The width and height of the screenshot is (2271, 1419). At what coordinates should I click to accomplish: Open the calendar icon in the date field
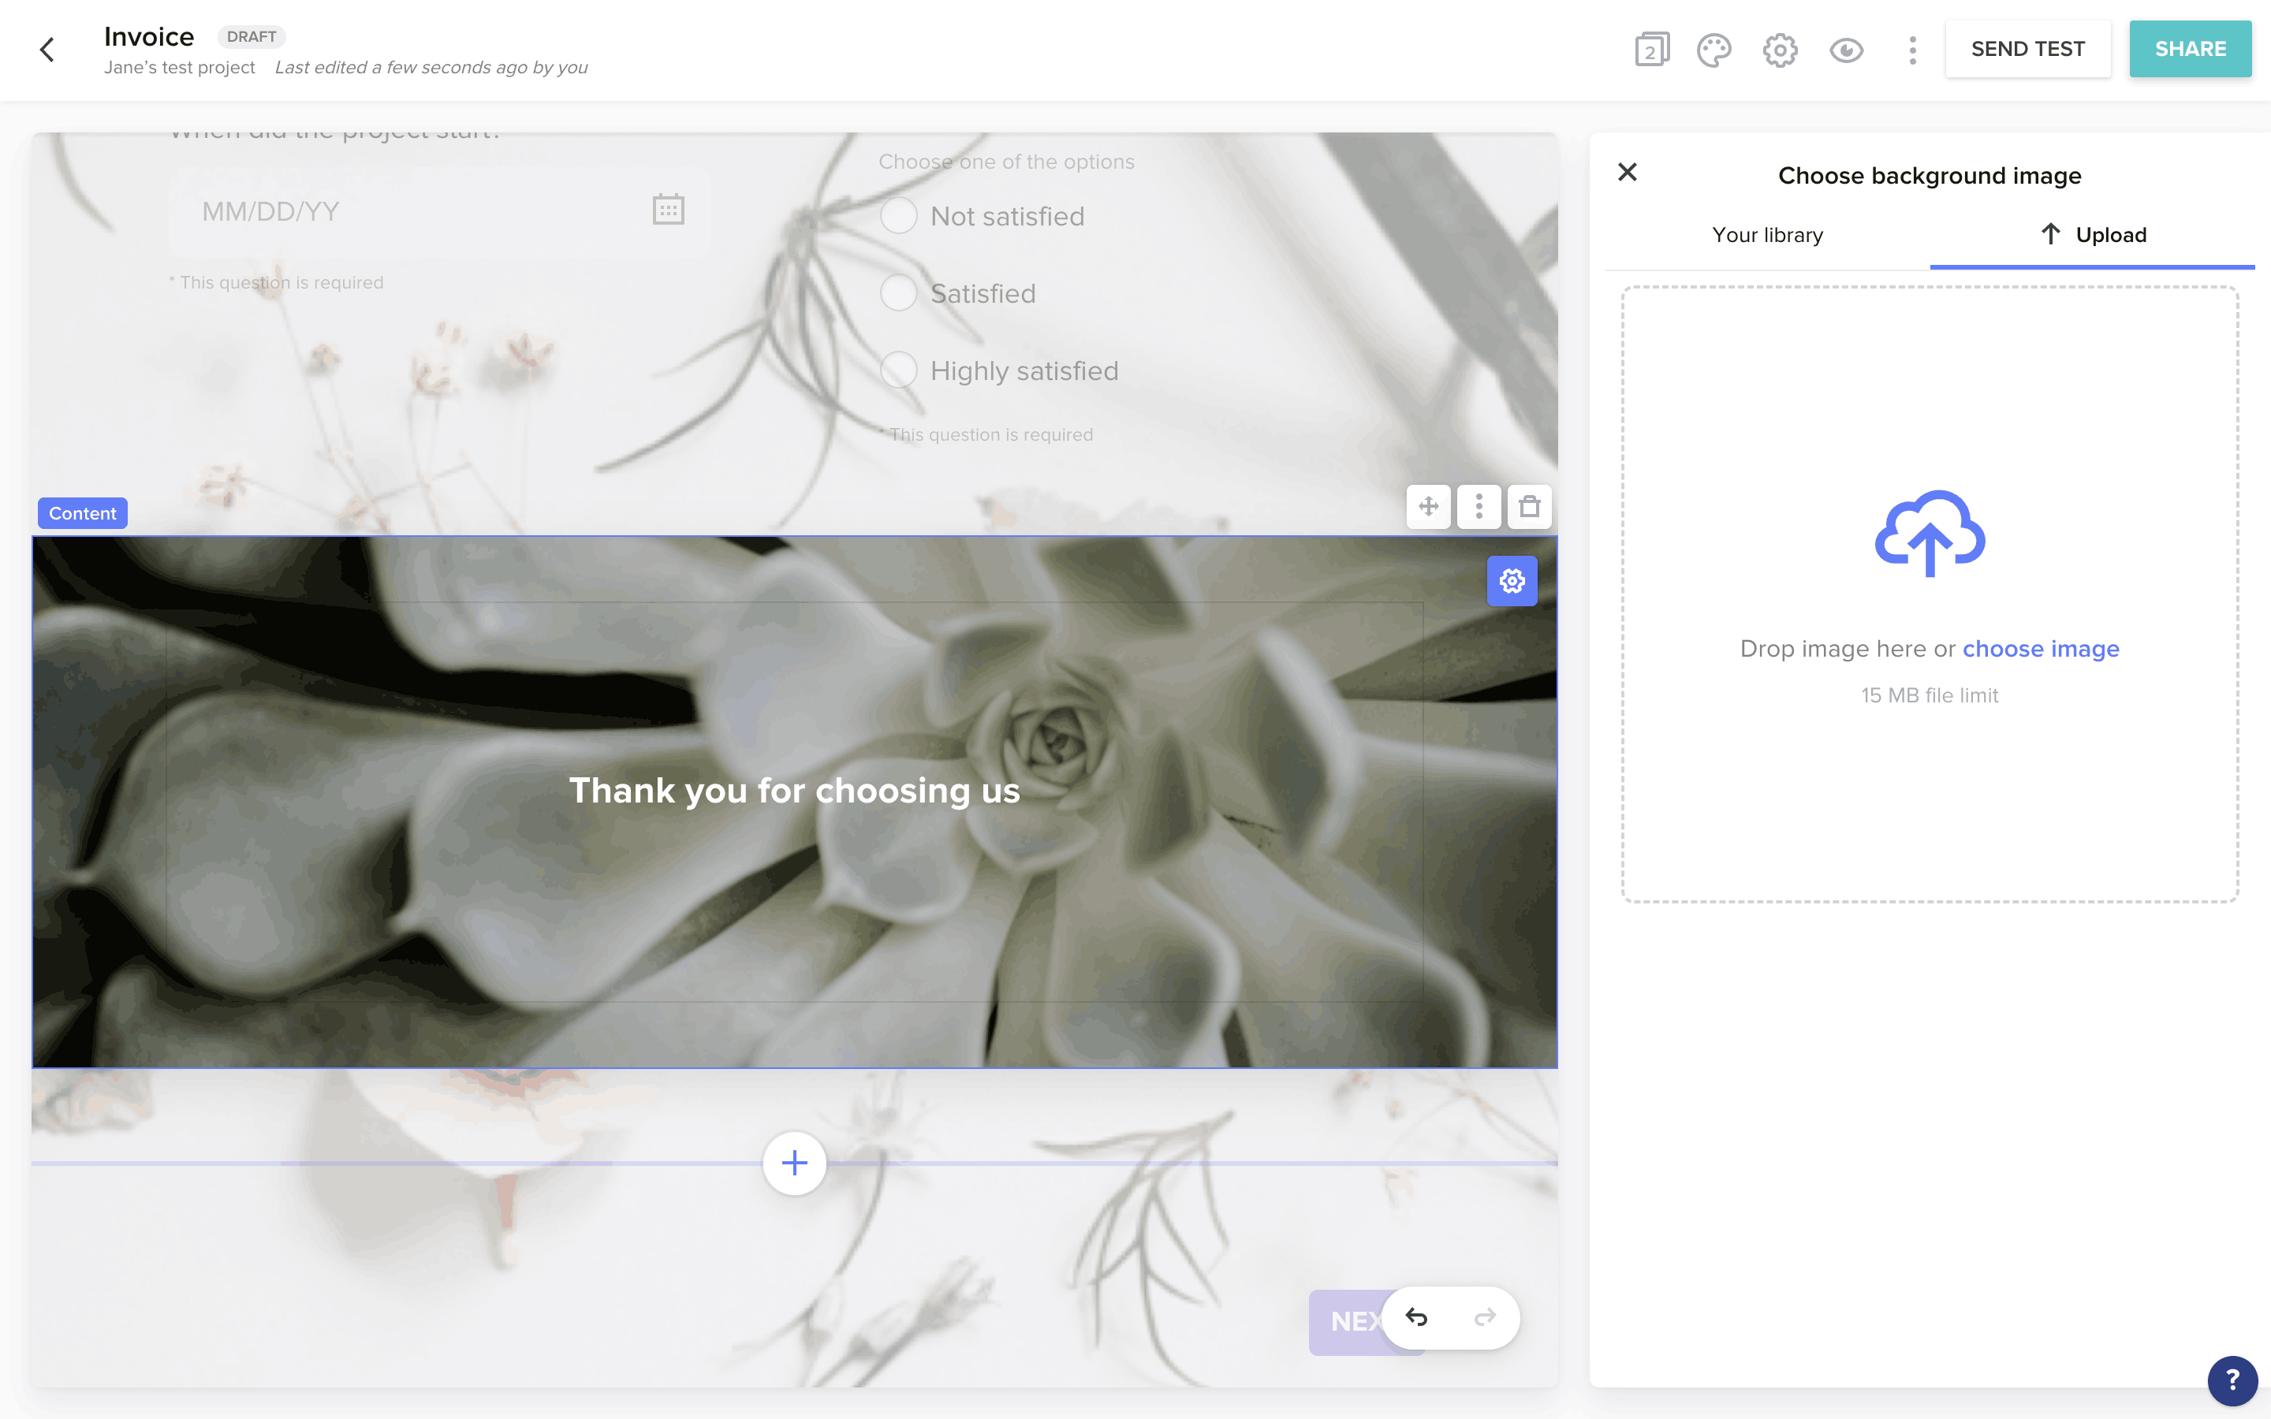tap(667, 208)
